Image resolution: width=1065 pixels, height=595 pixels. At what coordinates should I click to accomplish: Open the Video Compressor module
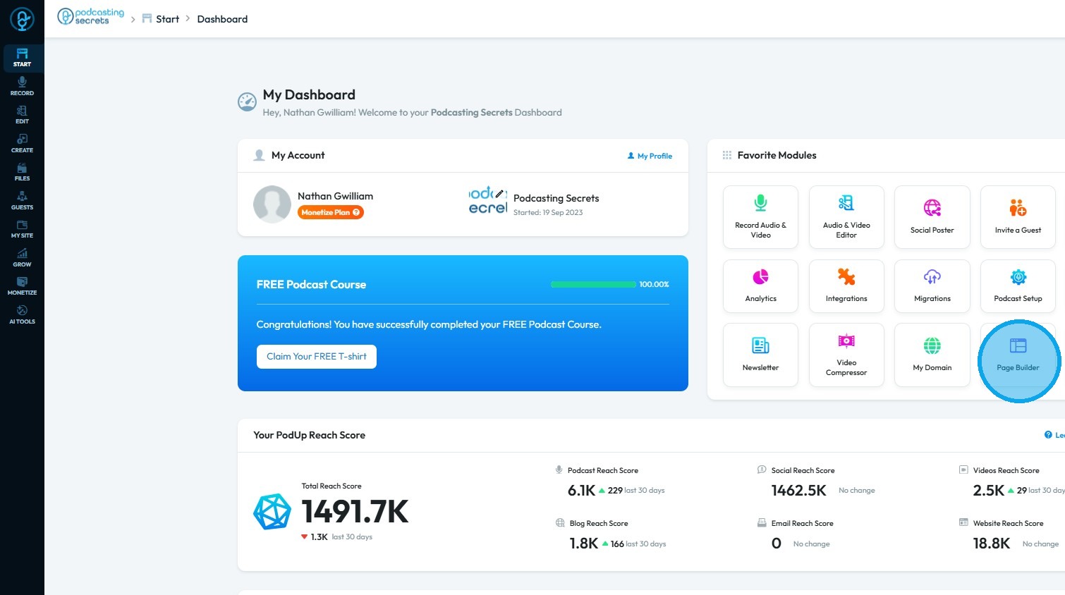coord(846,355)
